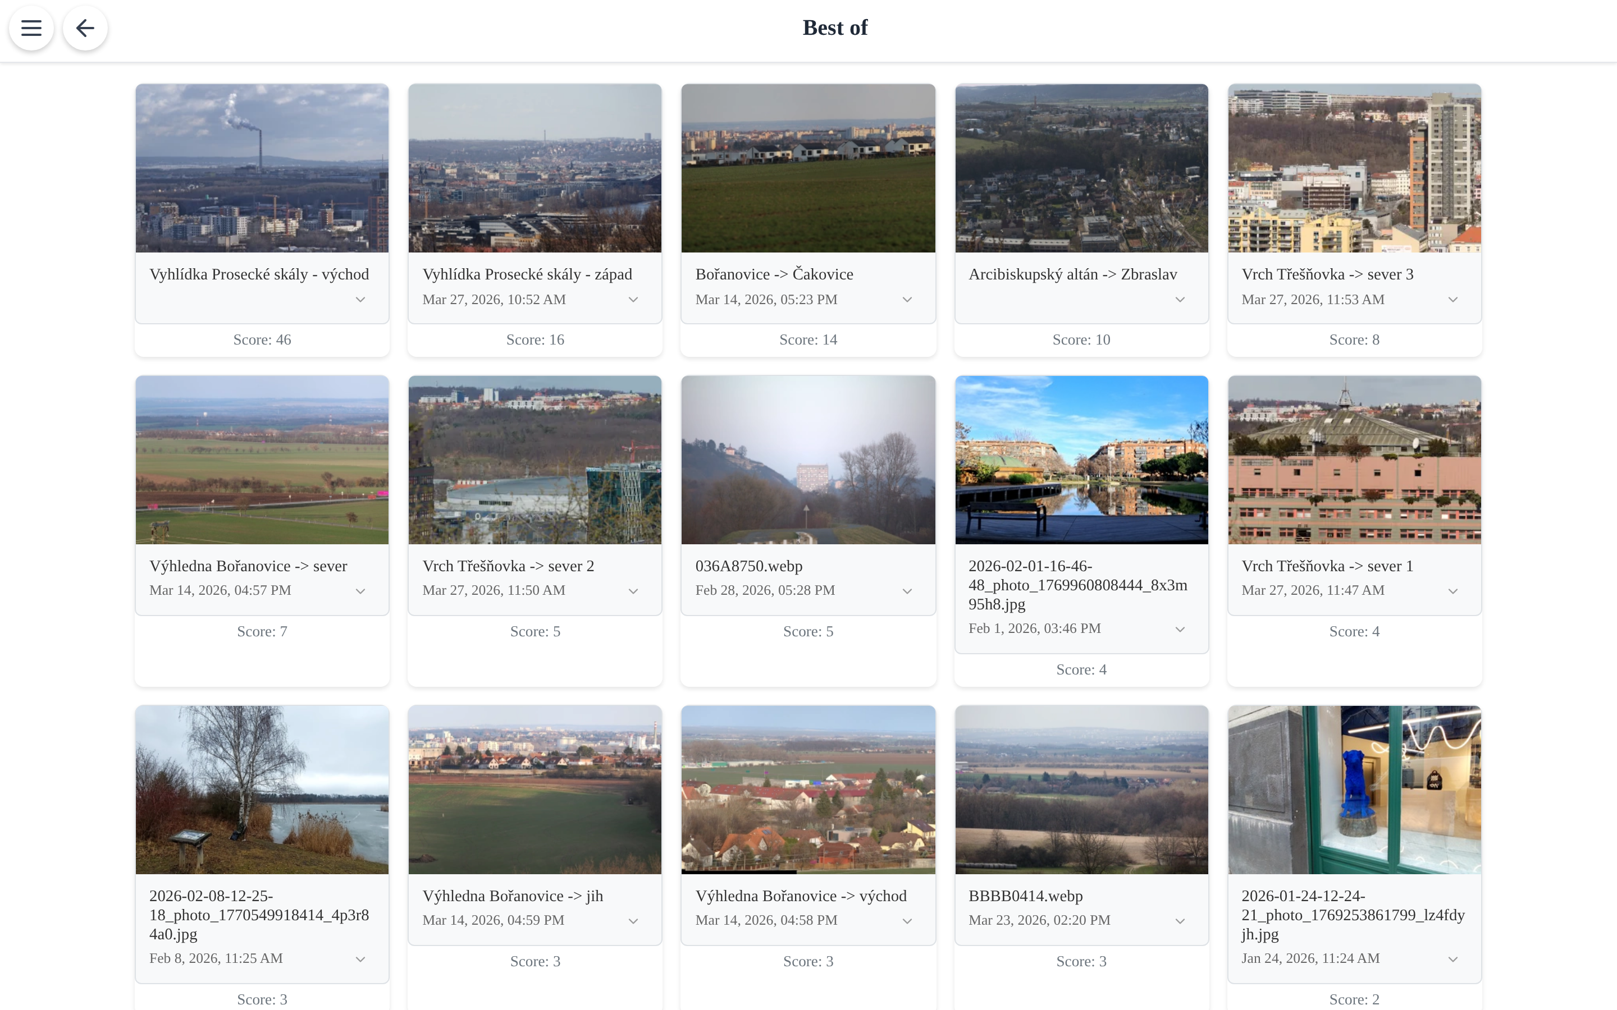Expand the 036A8750.webp card chevron
The image size is (1617, 1010).
(x=907, y=591)
